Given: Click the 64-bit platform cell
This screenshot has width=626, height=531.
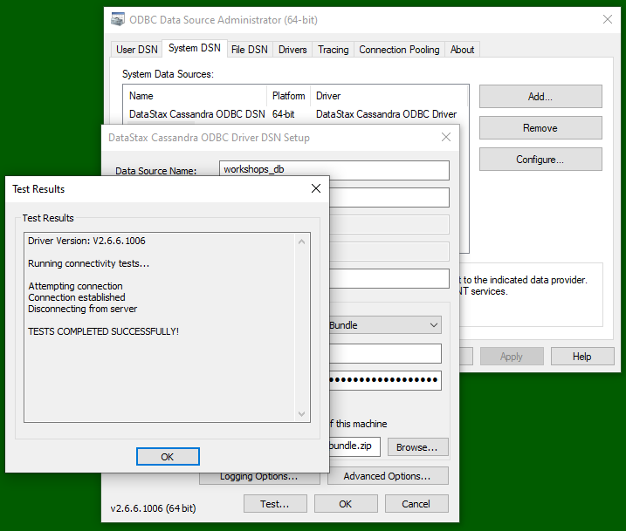Looking at the screenshot, I should [284, 114].
